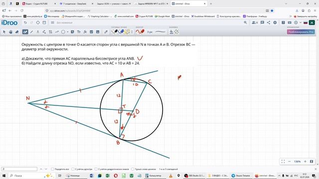Select the circle shape tool

click(63, 32)
